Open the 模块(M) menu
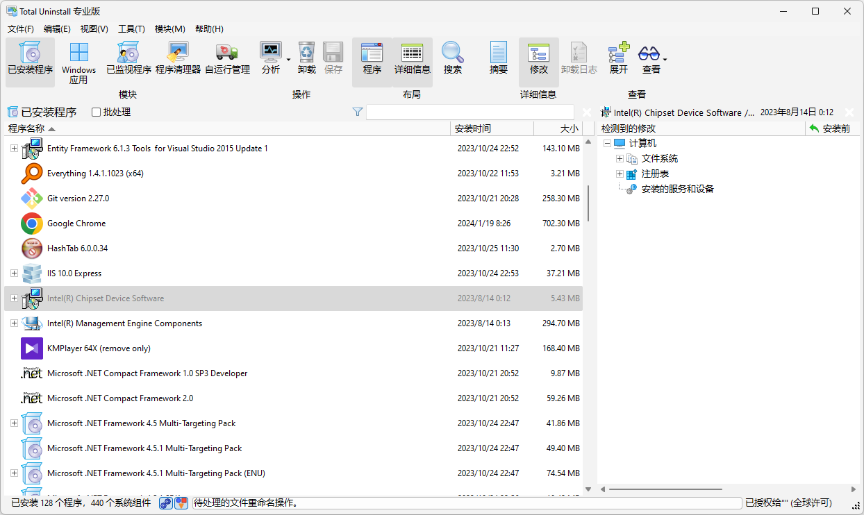This screenshot has height=515, width=864. (169, 28)
